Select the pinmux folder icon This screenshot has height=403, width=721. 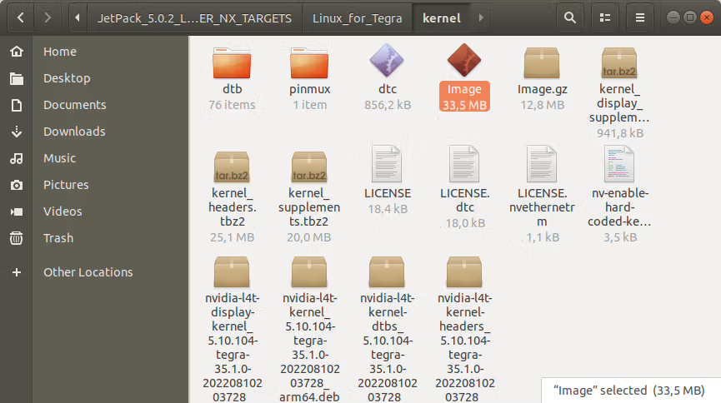309,63
